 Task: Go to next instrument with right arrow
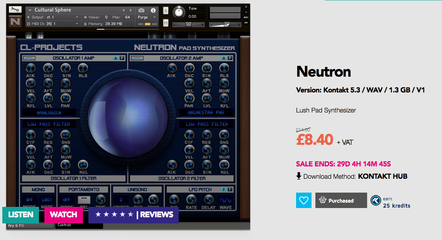[131, 10]
